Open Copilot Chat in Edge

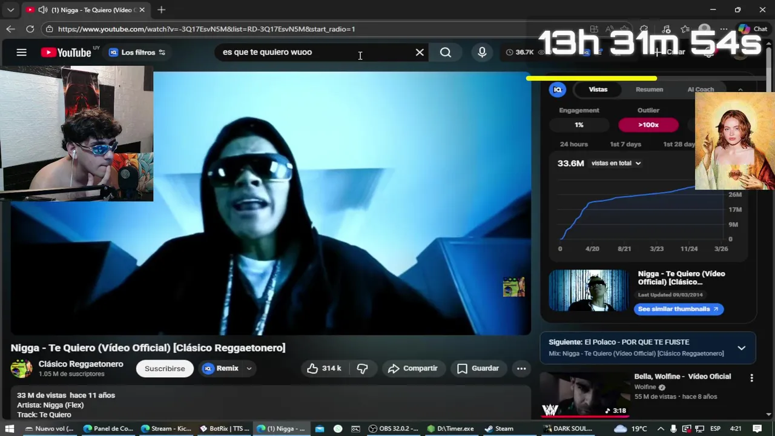(x=753, y=29)
